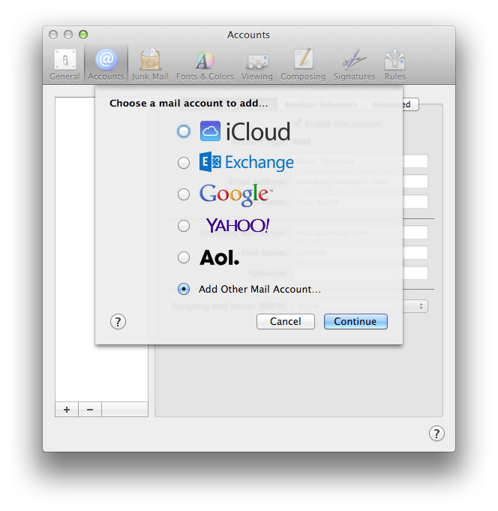Select Add Other Mail Account option
This screenshot has width=498, height=511.
coord(184,289)
